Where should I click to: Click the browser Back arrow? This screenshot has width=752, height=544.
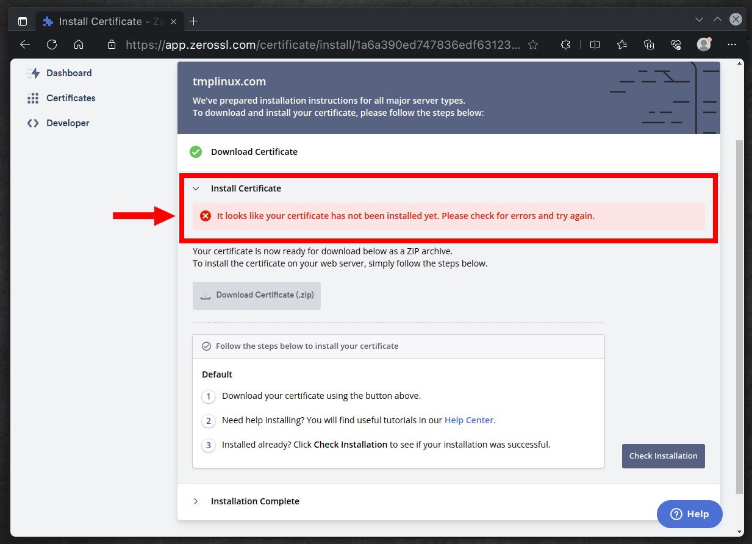click(x=25, y=45)
